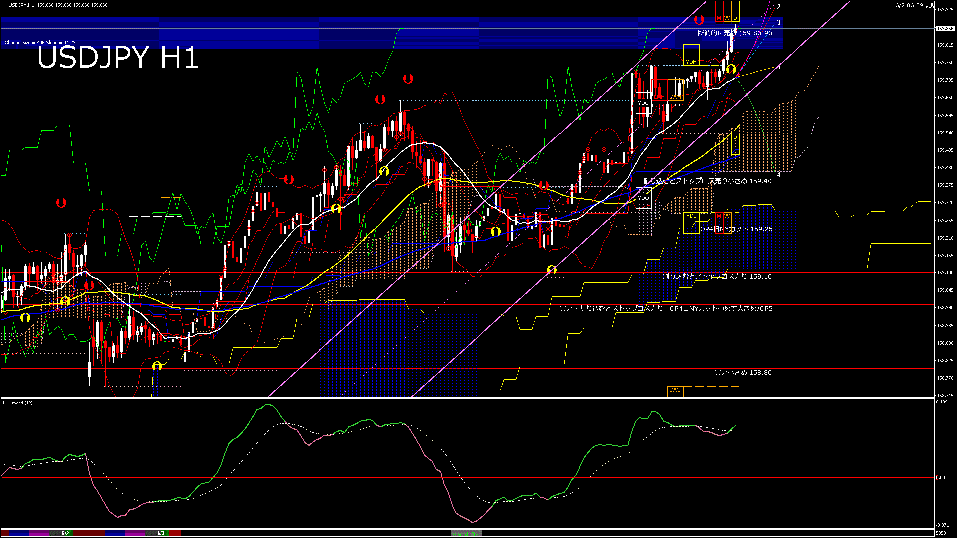This screenshot has height=538, width=957.
Task: Click the forecast line label '3'
Action: (779, 23)
